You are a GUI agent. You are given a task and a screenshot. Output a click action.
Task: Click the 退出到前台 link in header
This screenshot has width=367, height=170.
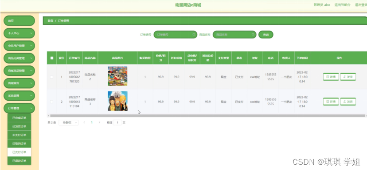pyautogui.click(x=343, y=5)
